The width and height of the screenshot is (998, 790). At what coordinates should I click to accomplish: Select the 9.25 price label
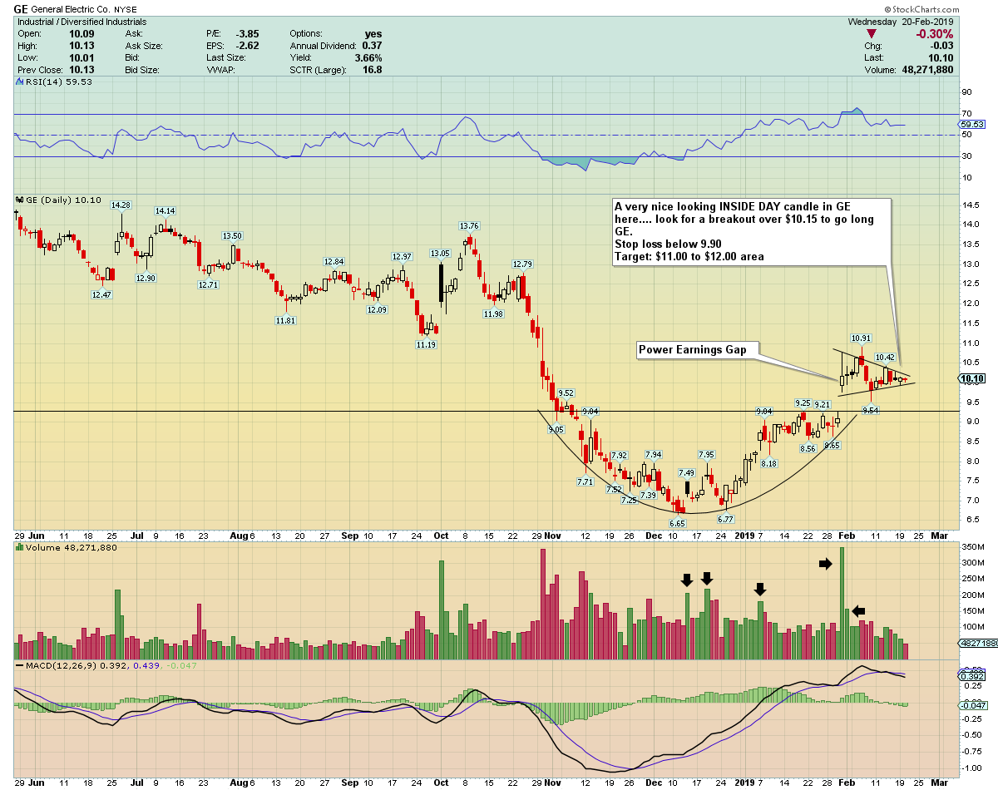tap(803, 402)
